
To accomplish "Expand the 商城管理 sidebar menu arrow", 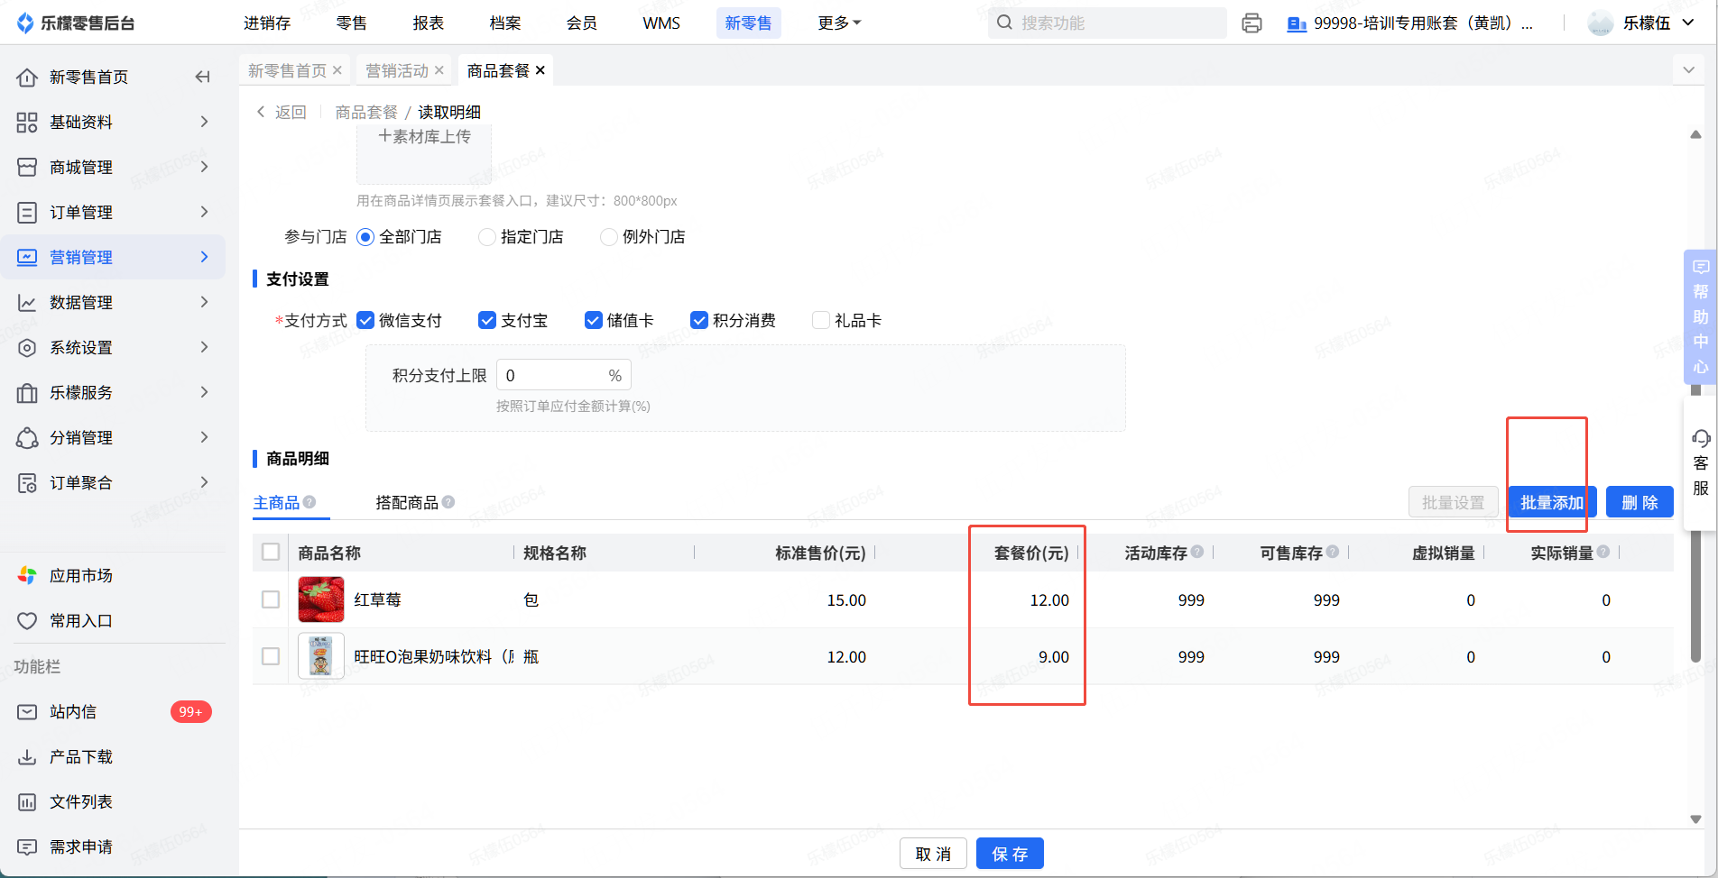I will point(205,167).
